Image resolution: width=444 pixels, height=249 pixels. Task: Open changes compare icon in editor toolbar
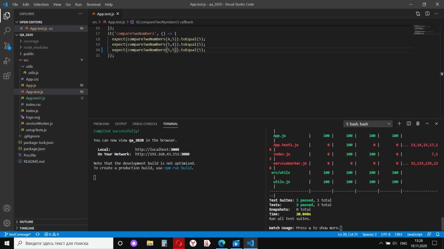[x=418, y=14]
